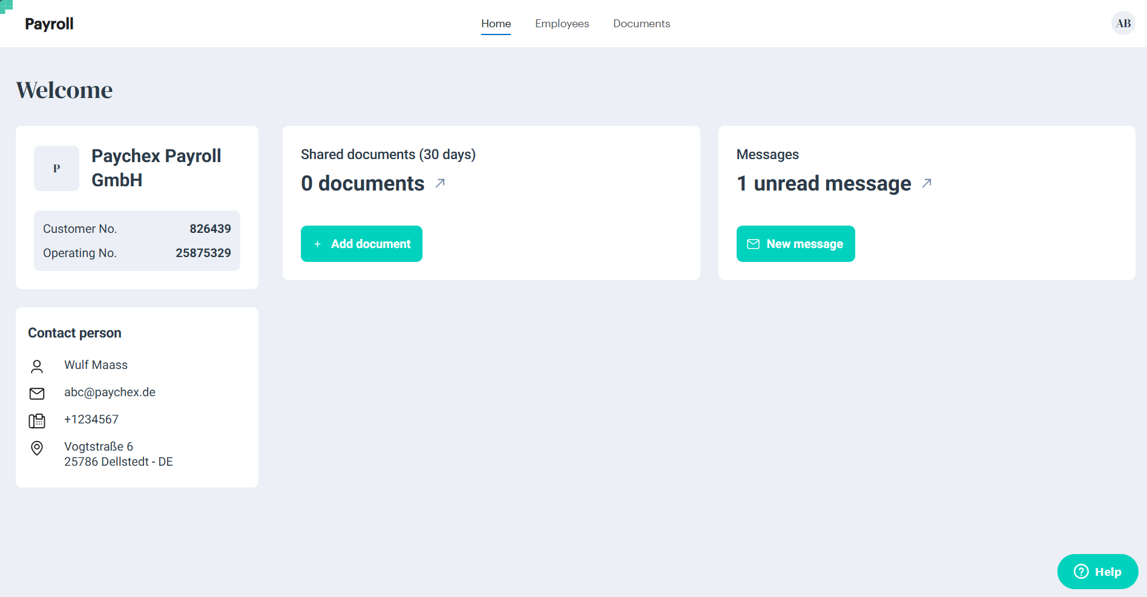
Task: Compose with the New message button
Action: [x=795, y=244]
